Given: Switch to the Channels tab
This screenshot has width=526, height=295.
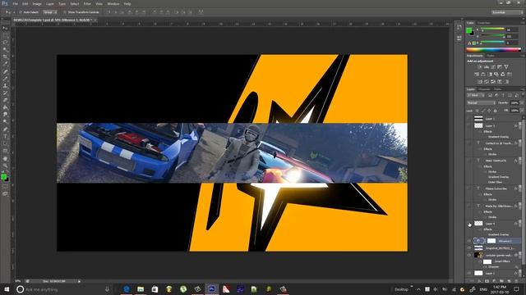Looking at the screenshot, I should coord(484,89).
